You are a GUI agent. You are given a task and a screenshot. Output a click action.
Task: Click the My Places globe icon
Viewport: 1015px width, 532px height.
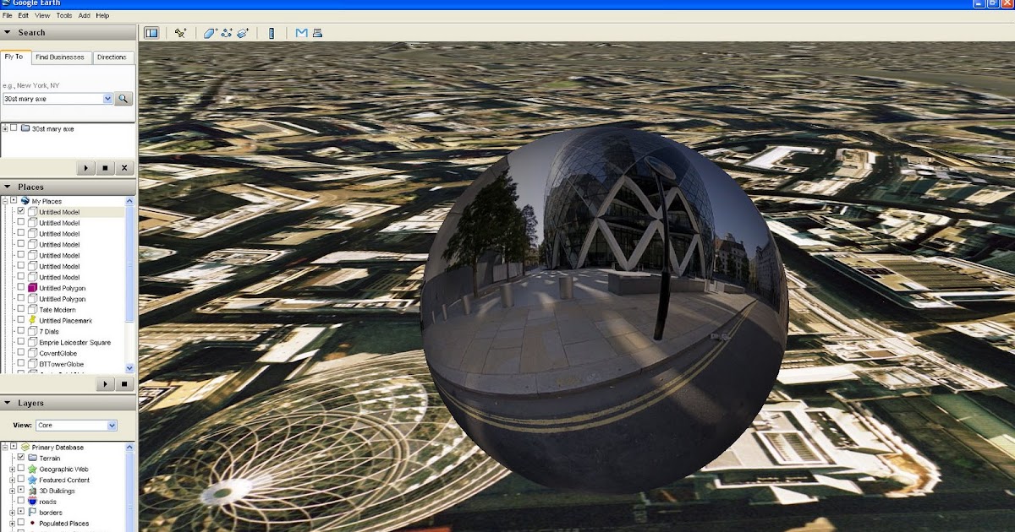click(25, 201)
